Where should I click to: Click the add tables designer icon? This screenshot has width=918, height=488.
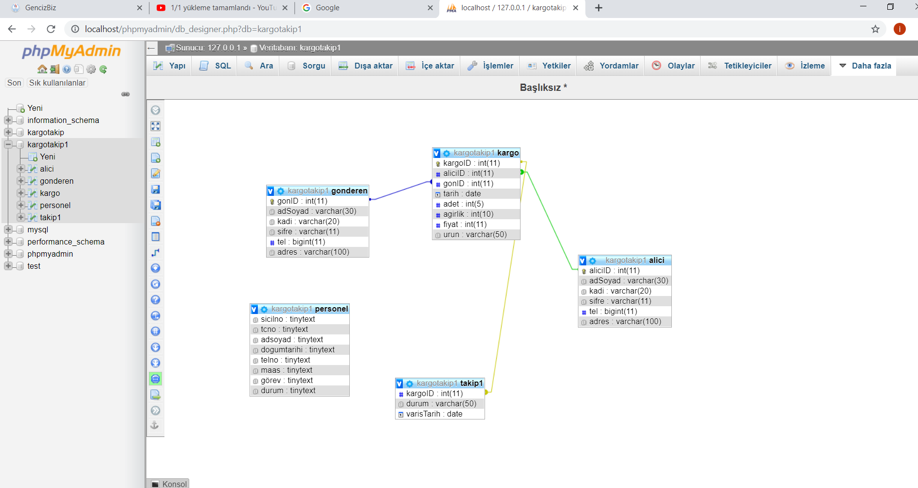(x=155, y=142)
